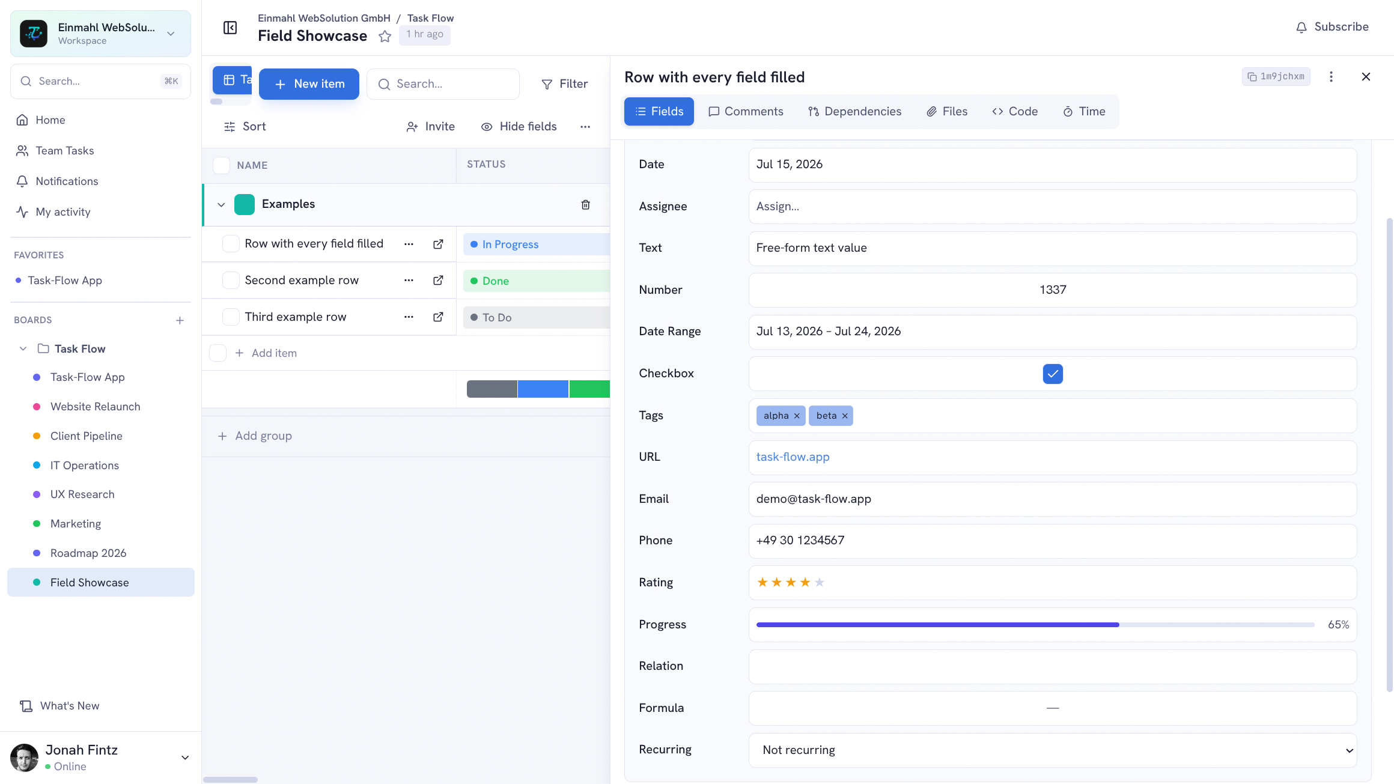Check the Row with every field filled checkbox
This screenshot has height=784, width=1394.
click(x=231, y=244)
